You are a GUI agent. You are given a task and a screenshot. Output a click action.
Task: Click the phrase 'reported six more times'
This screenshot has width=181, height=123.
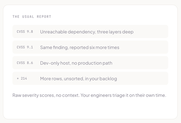(x=94, y=47)
